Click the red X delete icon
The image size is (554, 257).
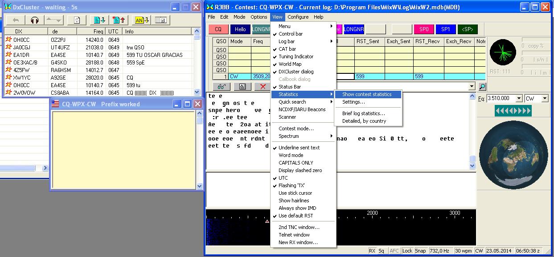pos(263,87)
